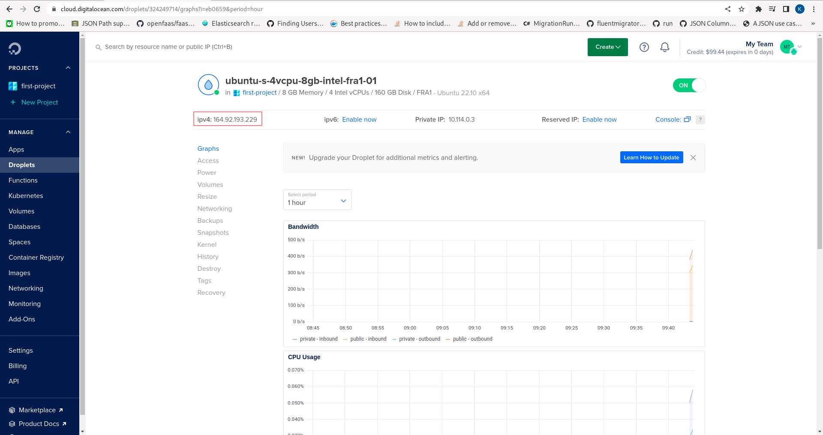Toggle public - inbound legend series

click(365, 339)
